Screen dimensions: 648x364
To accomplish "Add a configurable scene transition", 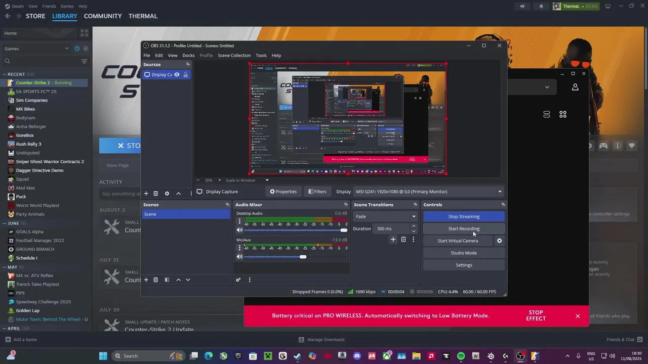I will (x=393, y=239).
